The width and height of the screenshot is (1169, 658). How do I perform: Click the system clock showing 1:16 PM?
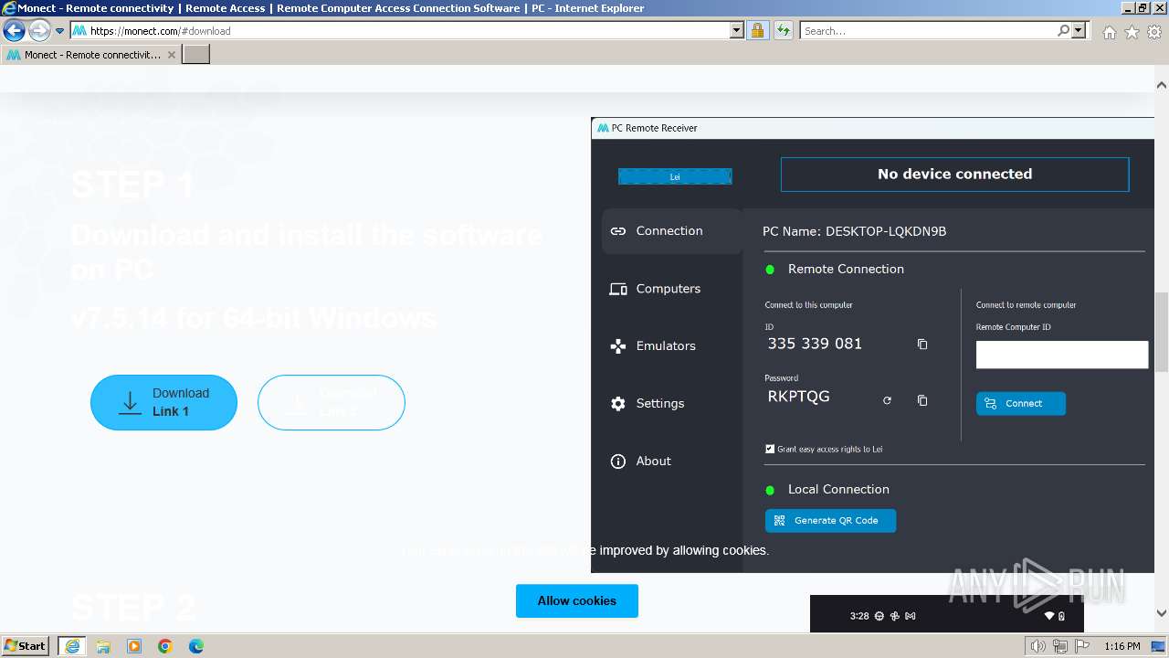pos(1122,646)
